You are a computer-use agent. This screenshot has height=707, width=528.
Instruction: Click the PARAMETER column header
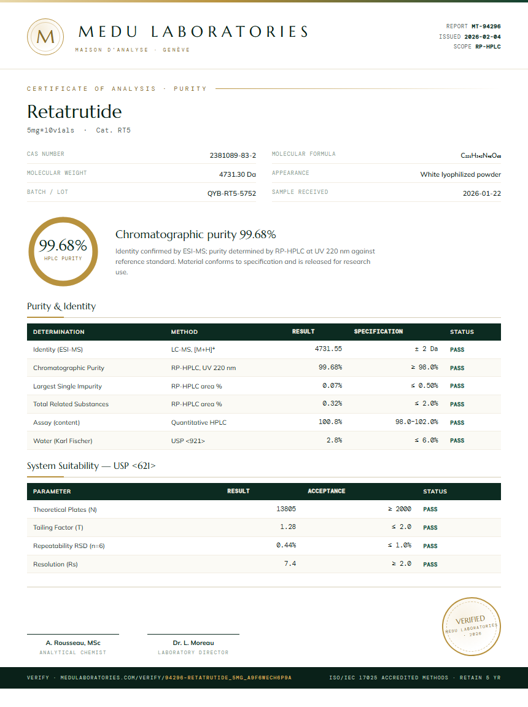click(x=52, y=492)
